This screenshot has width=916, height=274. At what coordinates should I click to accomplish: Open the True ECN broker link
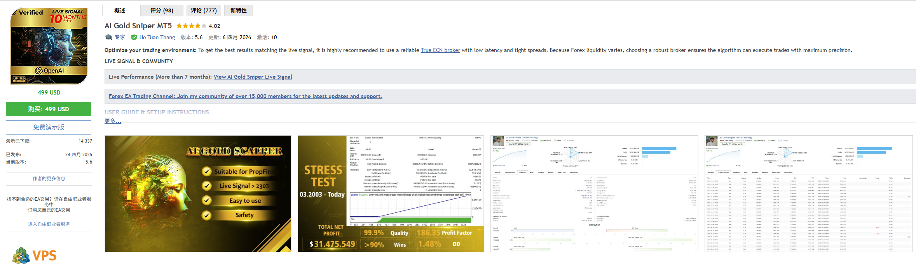point(440,50)
